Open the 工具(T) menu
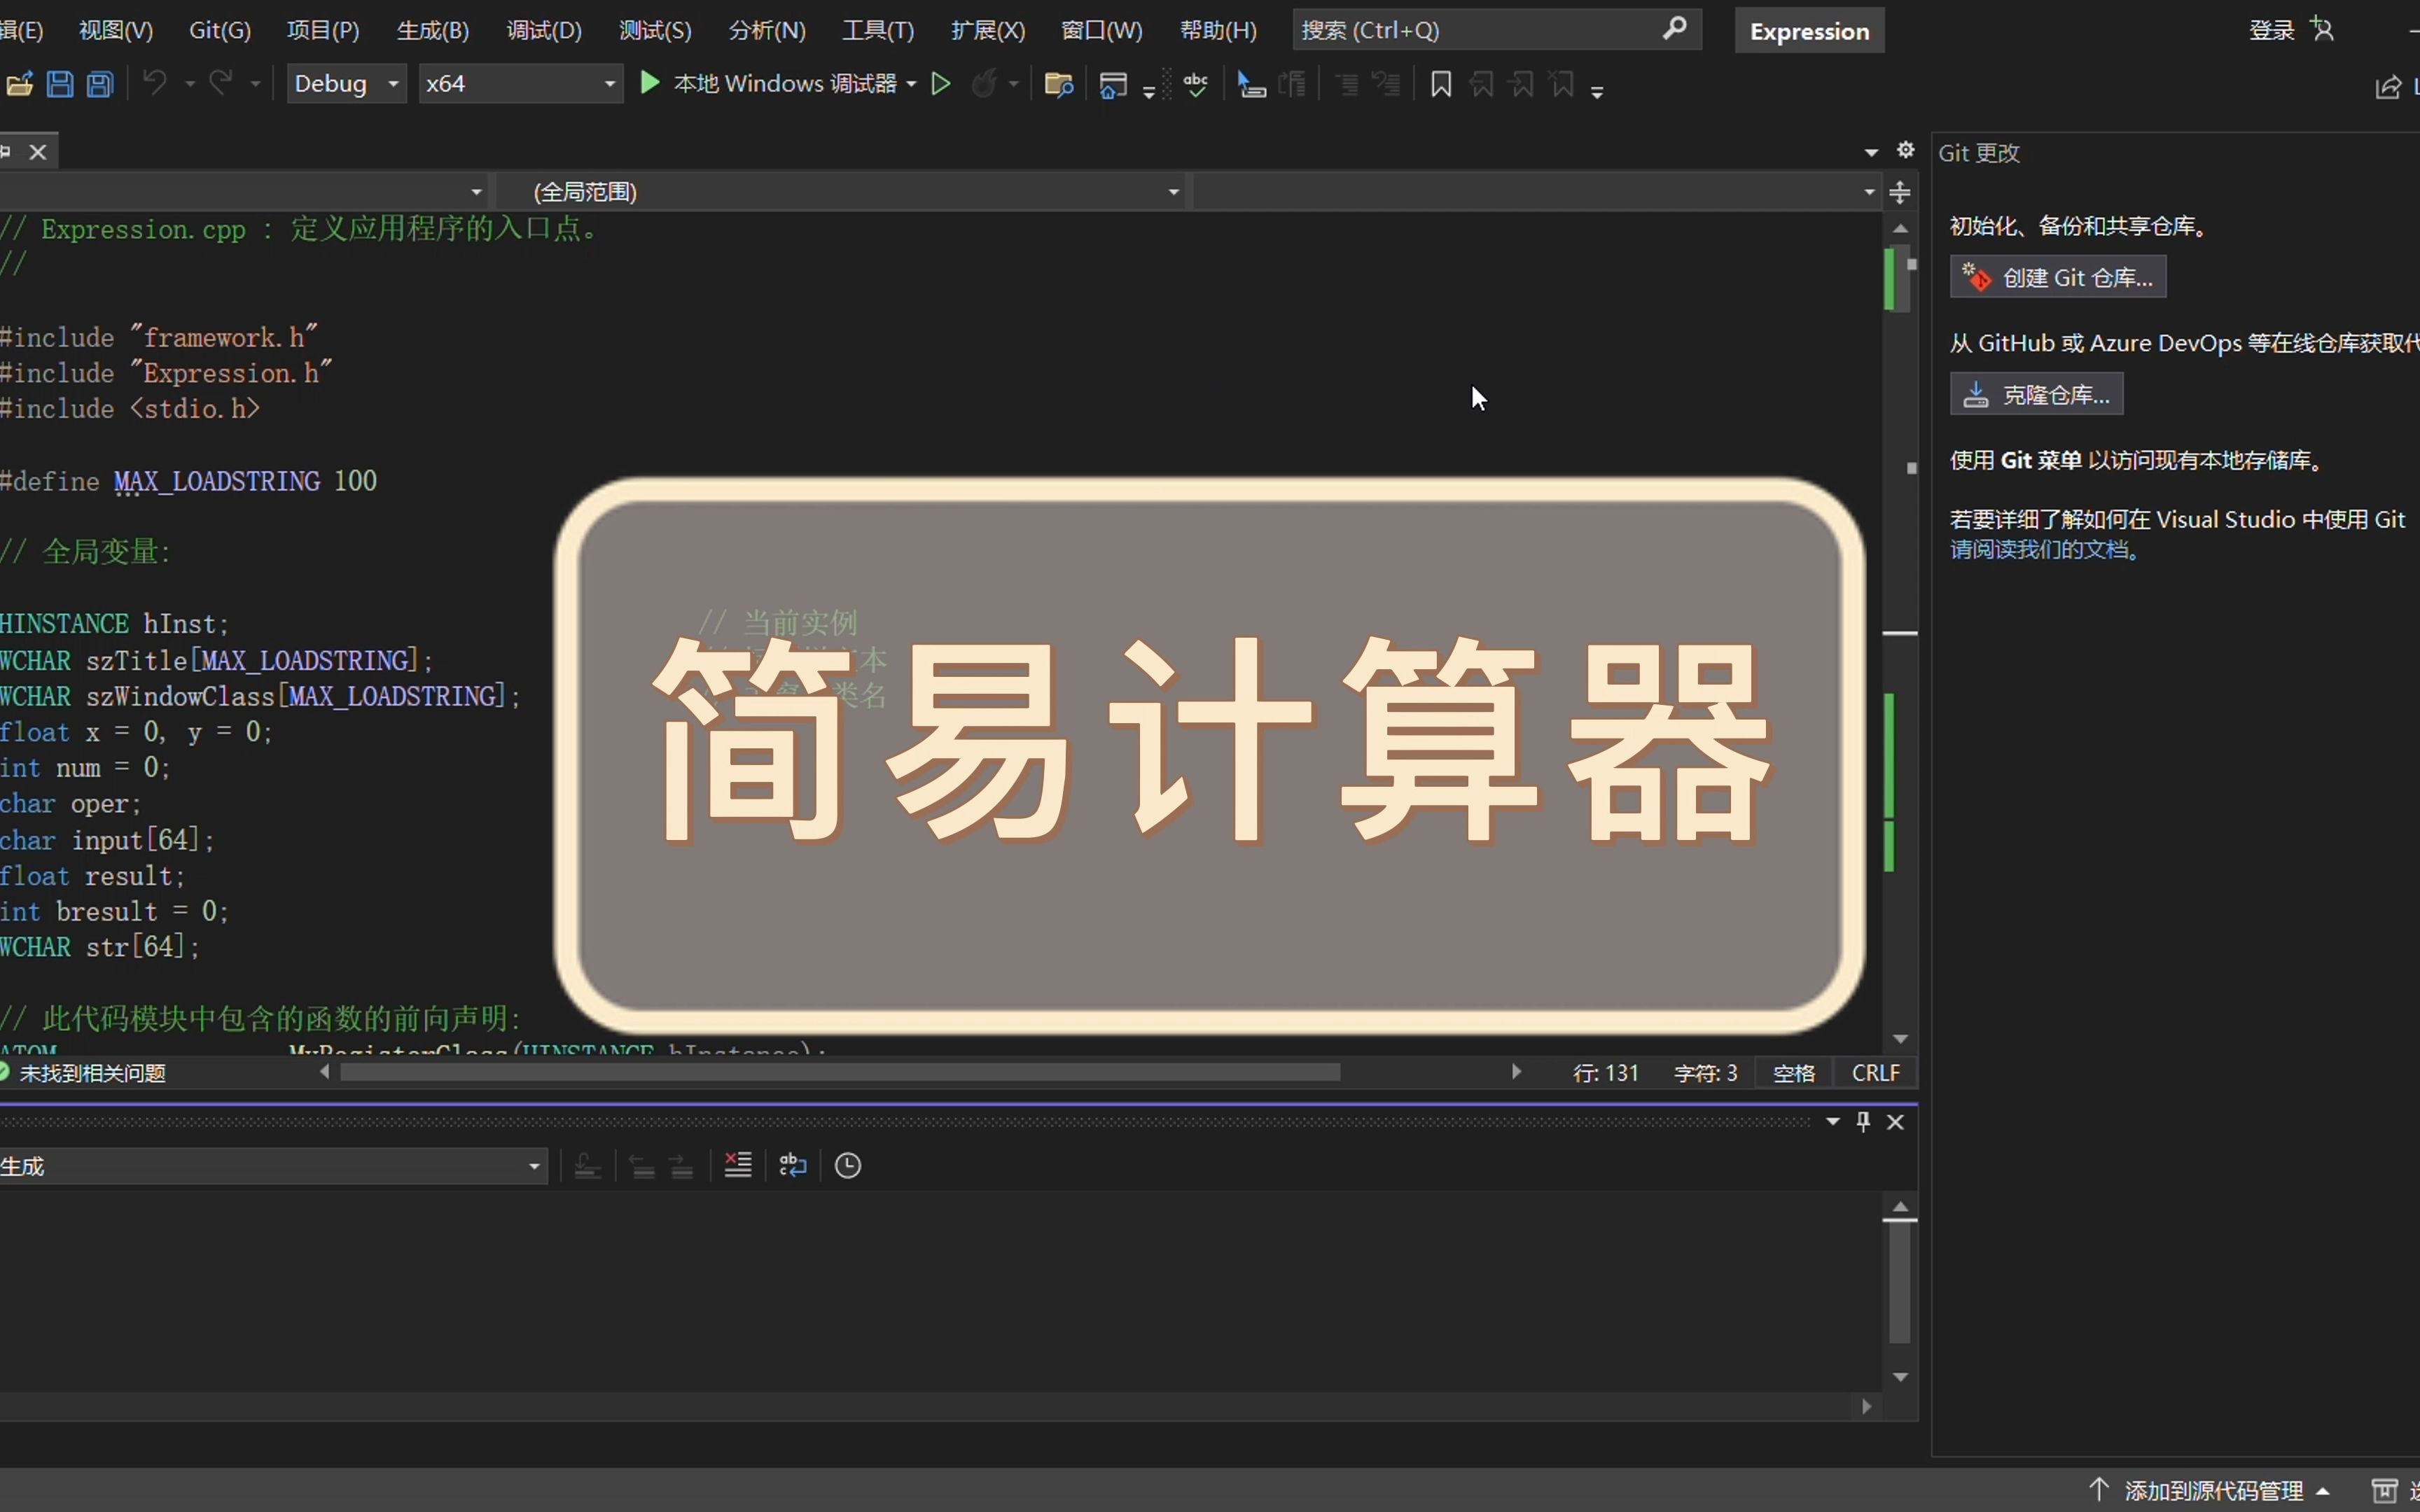 [x=878, y=30]
